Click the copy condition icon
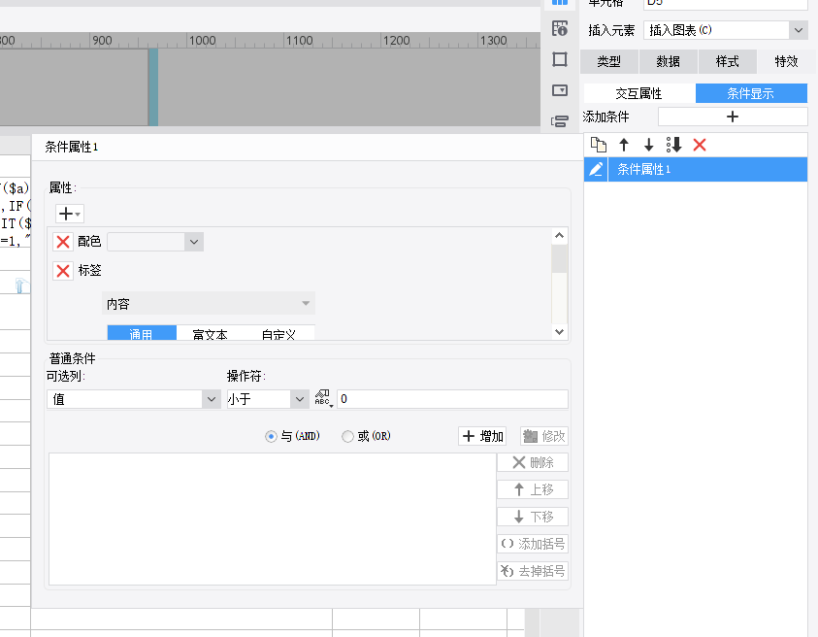Viewport: 818px width, 637px height. click(599, 145)
